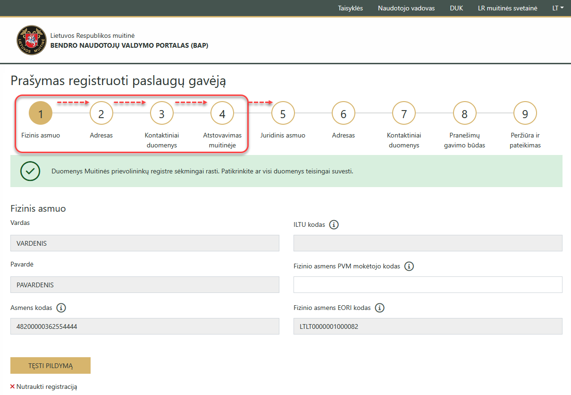Select step 1 Fizinis asmuo circle
This screenshot has width=571, height=395.
click(41, 113)
